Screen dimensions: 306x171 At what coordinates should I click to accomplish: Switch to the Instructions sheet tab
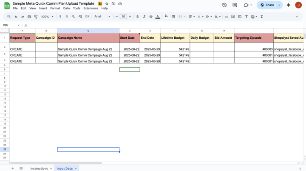(x=39, y=168)
